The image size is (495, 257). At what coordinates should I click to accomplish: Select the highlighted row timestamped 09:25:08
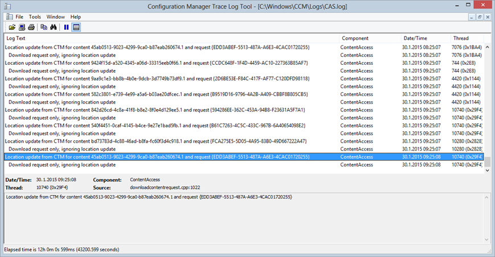243,157
